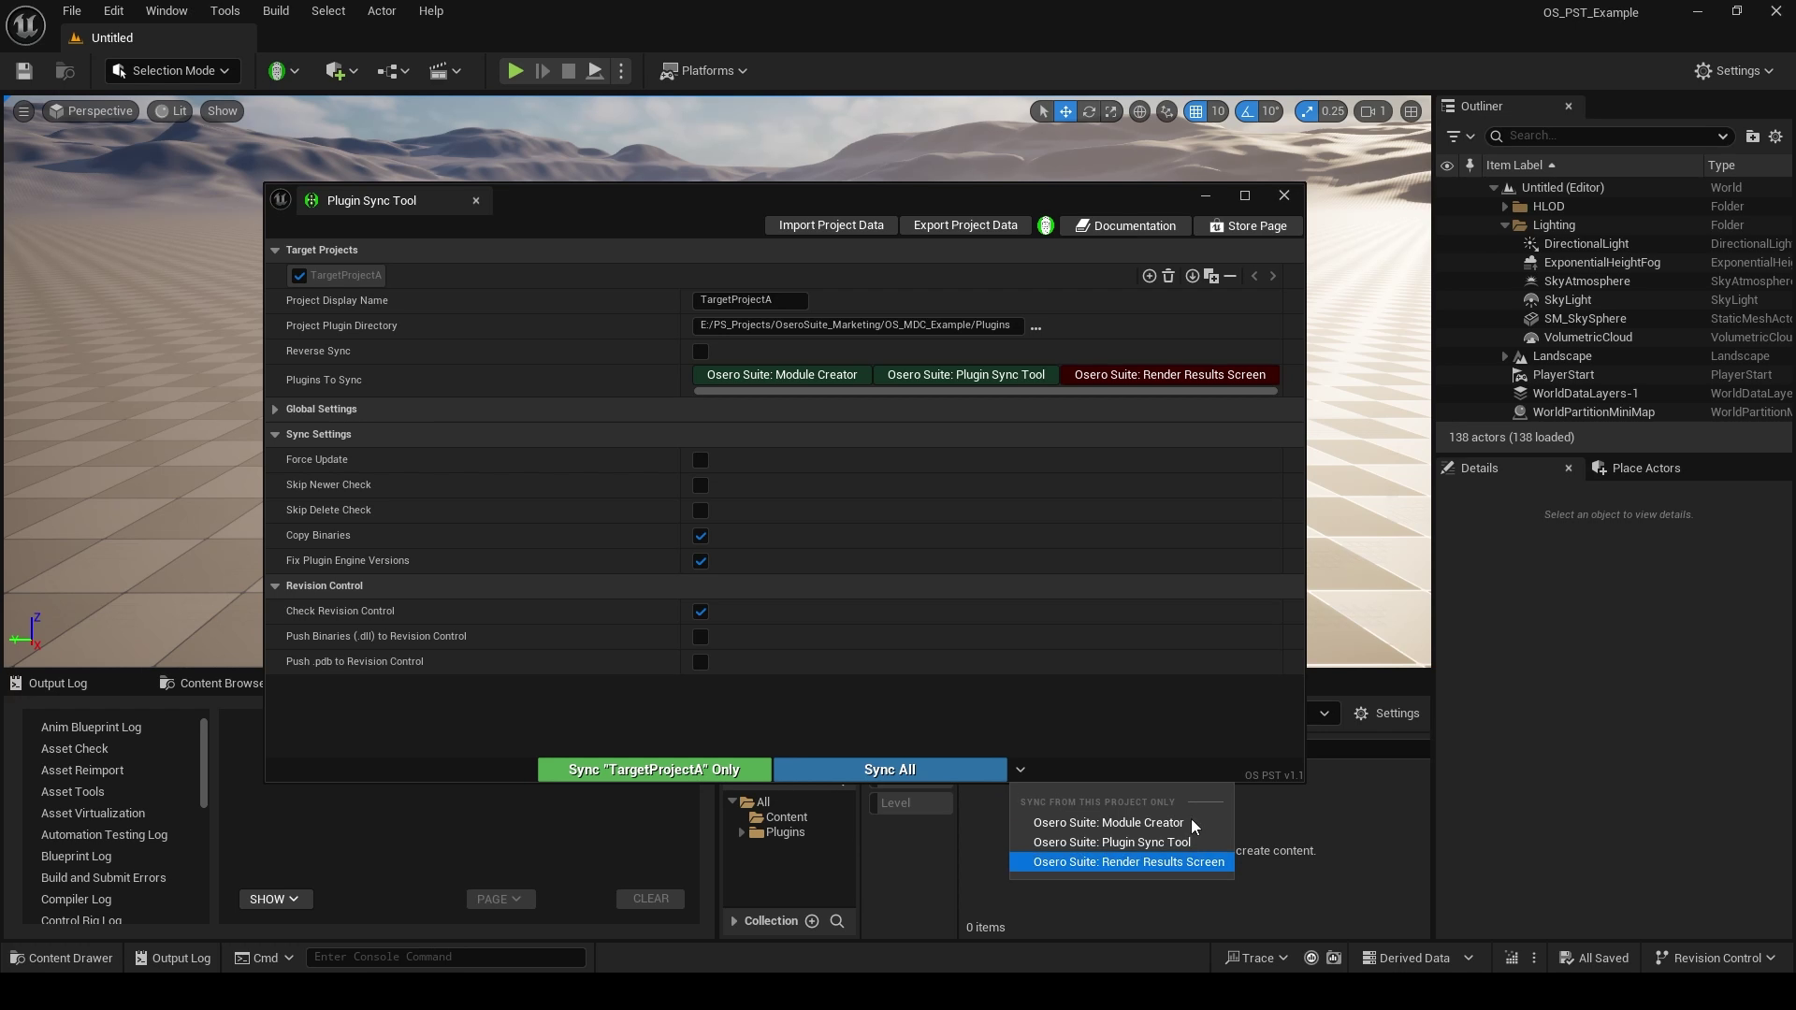Enable the Reverse Sync checkbox
Image resolution: width=1796 pixels, height=1010 pixels.
(x=701, y=352)
